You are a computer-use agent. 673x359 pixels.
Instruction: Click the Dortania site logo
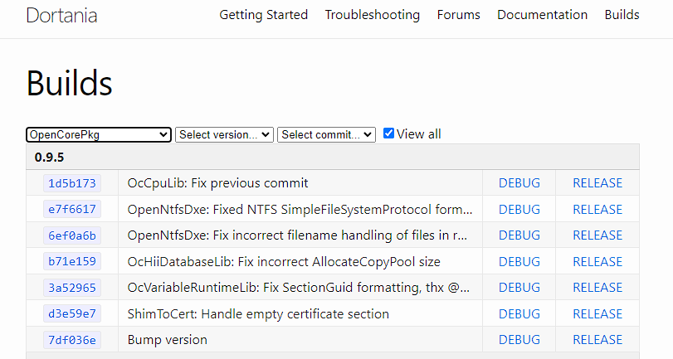tap(61, 15)
